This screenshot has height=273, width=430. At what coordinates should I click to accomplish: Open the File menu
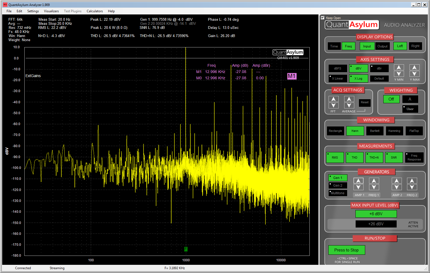click(x=9, y=11)
